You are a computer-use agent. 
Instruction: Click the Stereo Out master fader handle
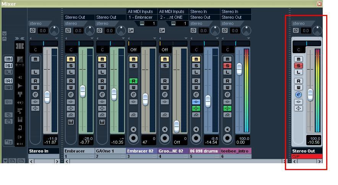click(310, 94)
